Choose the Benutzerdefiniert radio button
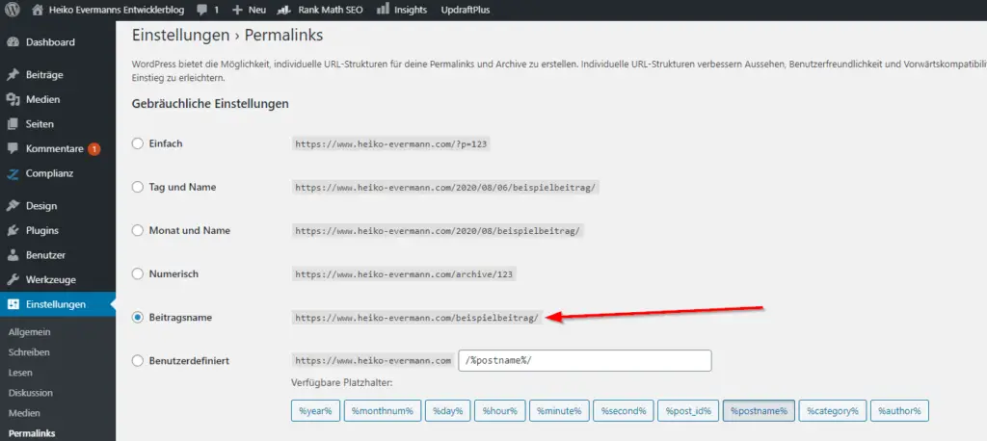Viewport: 987px width, 441px height. click(138, 361)
